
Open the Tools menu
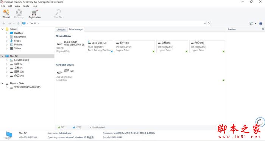[26, 6]
